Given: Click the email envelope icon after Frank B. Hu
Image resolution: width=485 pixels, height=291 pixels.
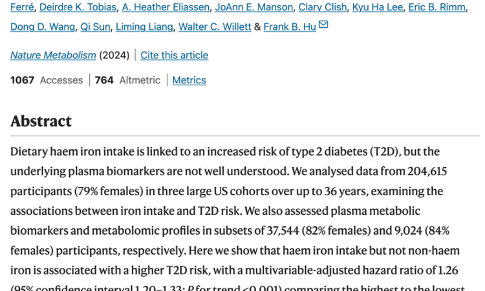Looking at the screenshot, I should (323, 24).
